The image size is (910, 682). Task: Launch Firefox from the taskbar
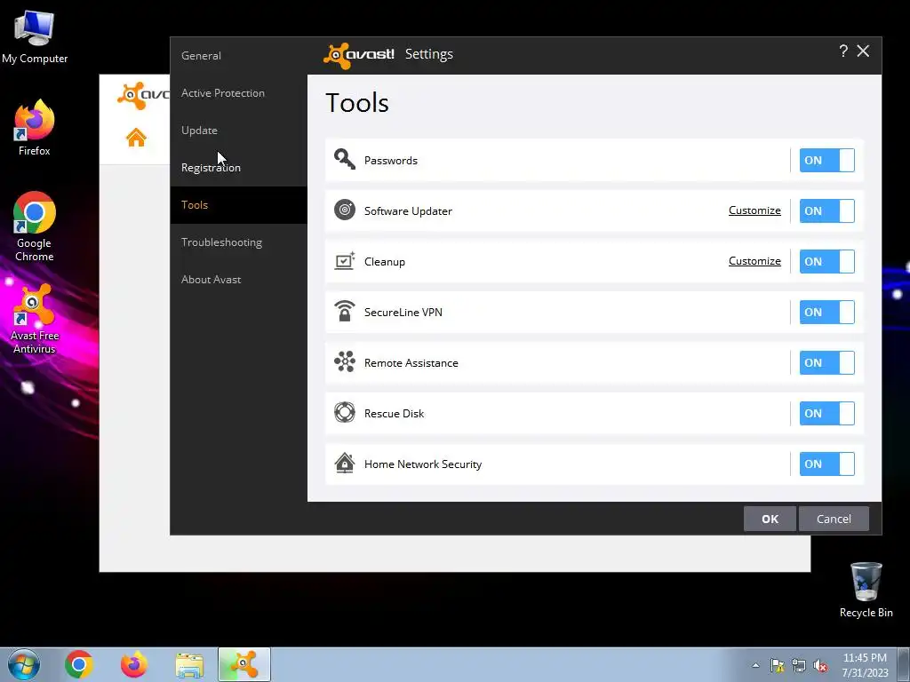pos(133,664)
